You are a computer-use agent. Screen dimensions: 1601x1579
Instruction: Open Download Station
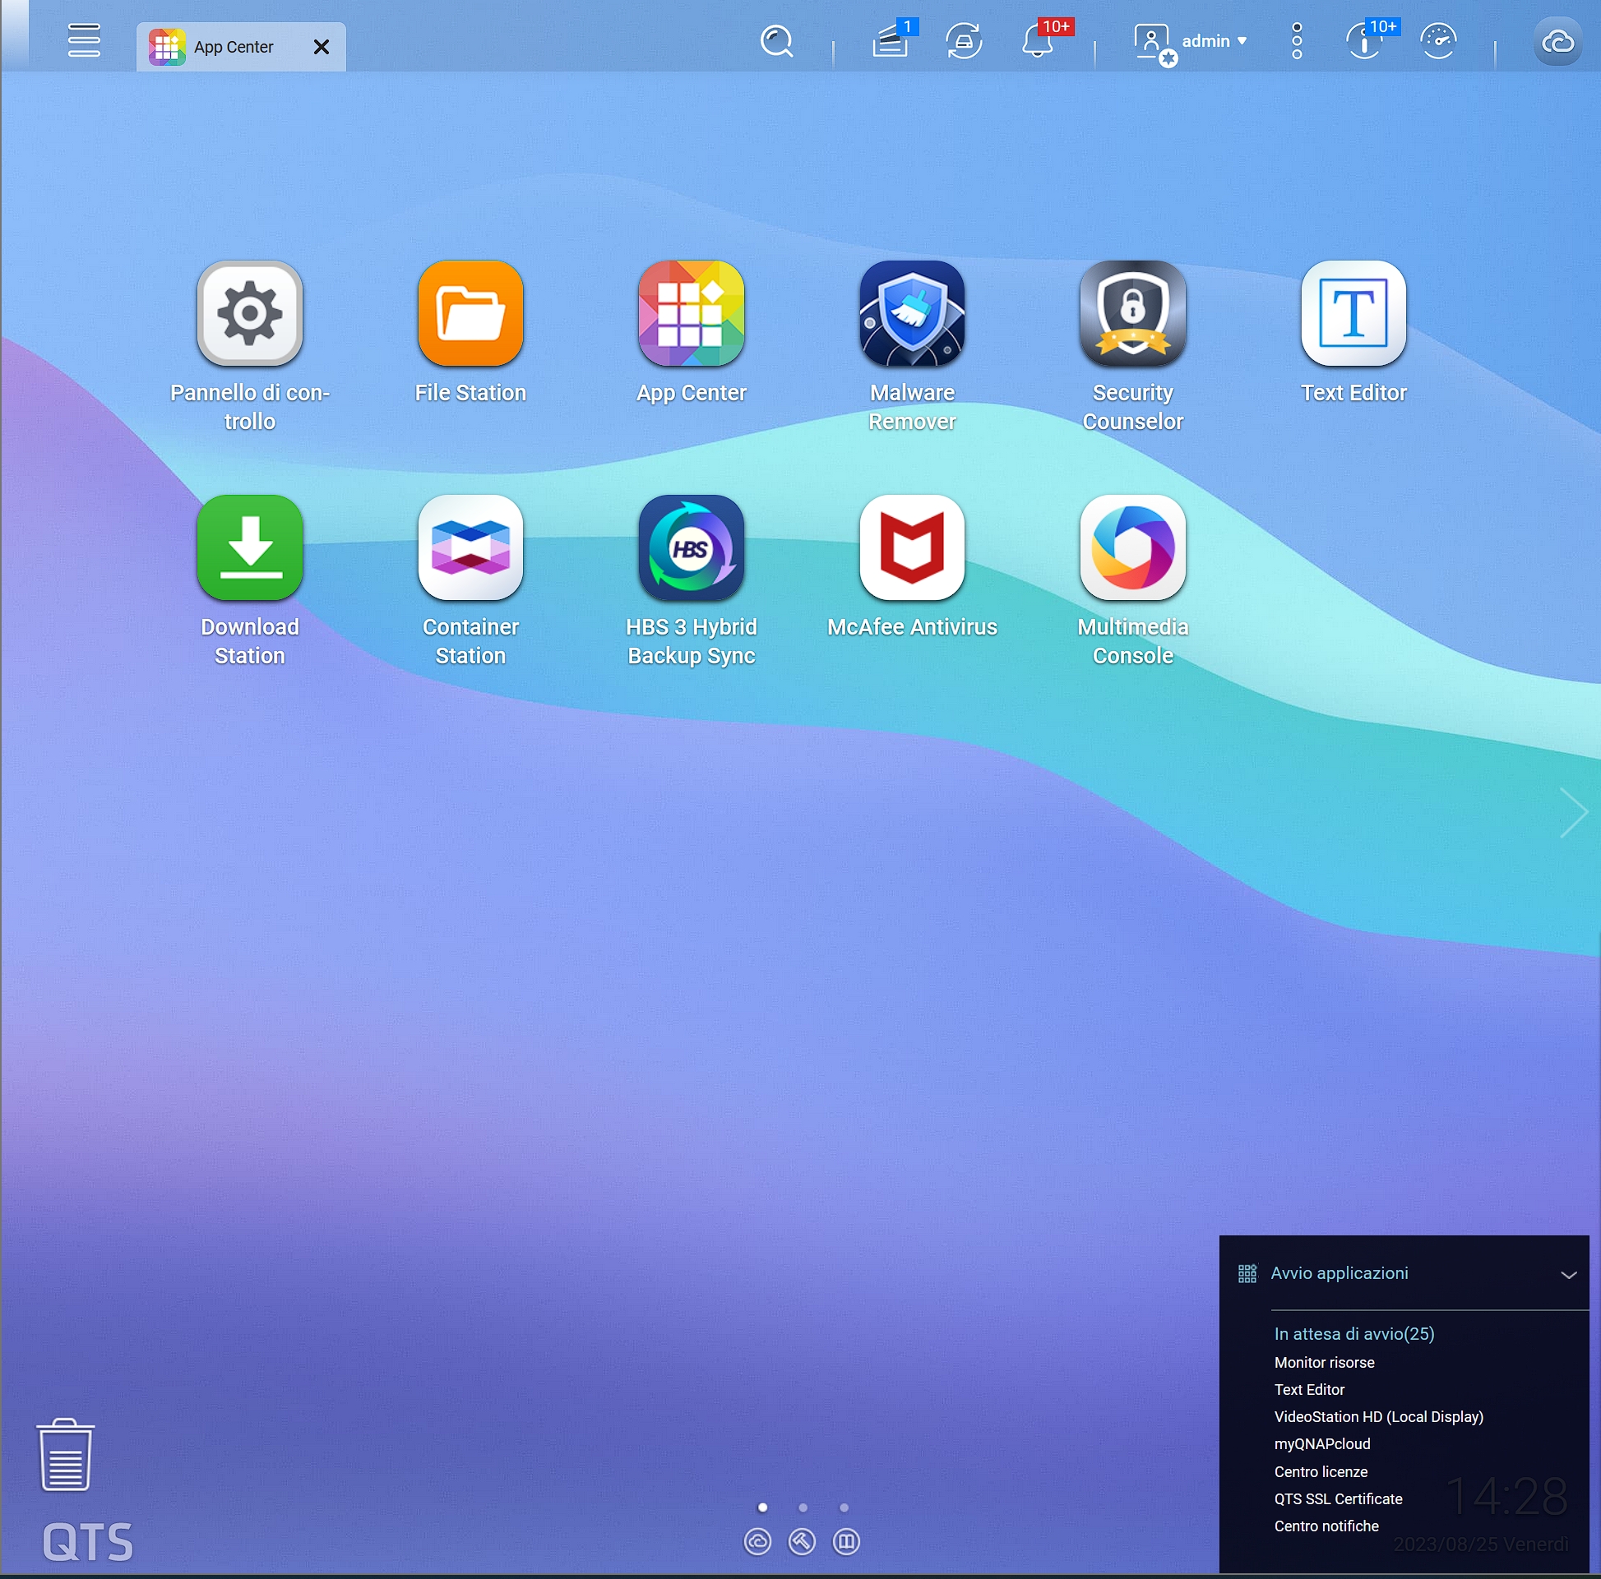[x=249, y=547]
